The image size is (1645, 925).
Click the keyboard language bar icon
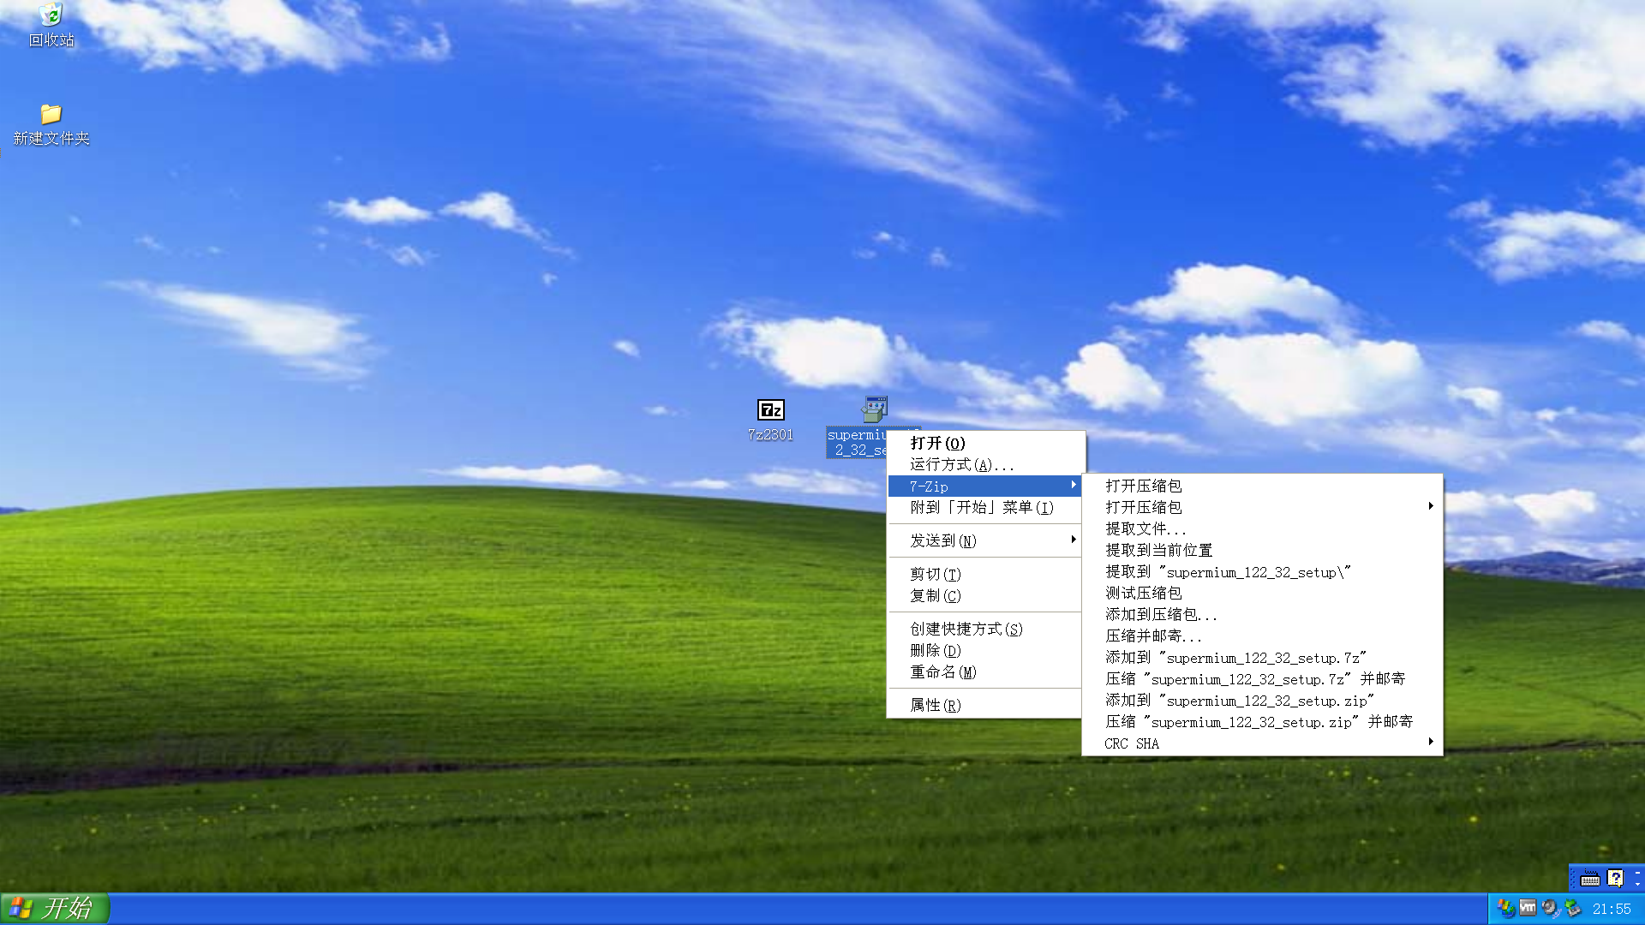click(1590, 879)
